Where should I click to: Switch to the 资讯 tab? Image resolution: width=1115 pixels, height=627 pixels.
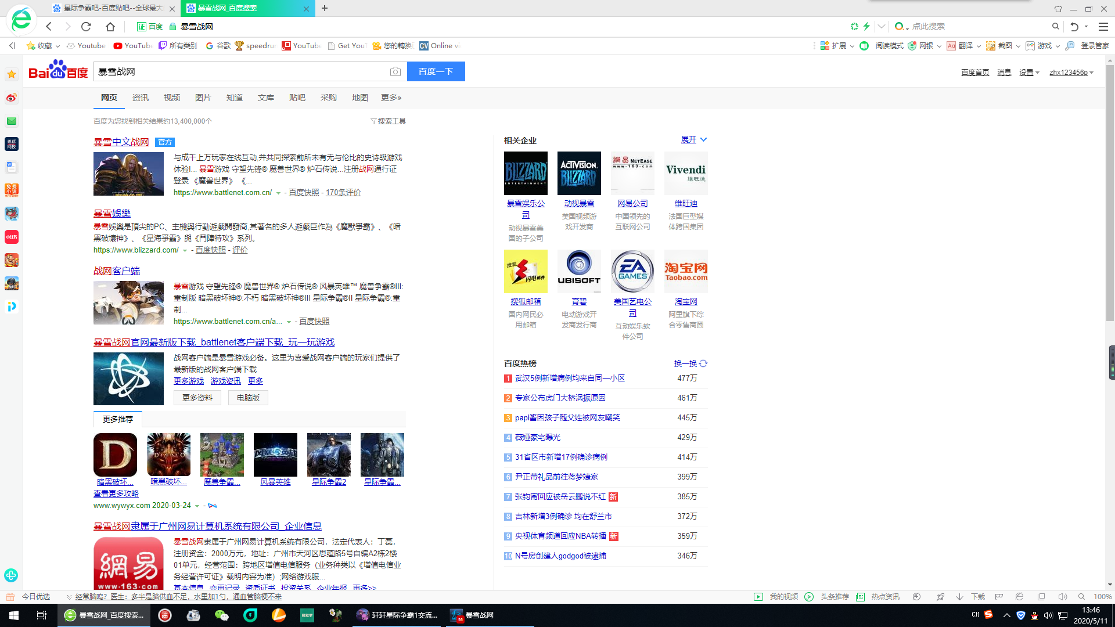pyautogui.click(x=141, y=98)
